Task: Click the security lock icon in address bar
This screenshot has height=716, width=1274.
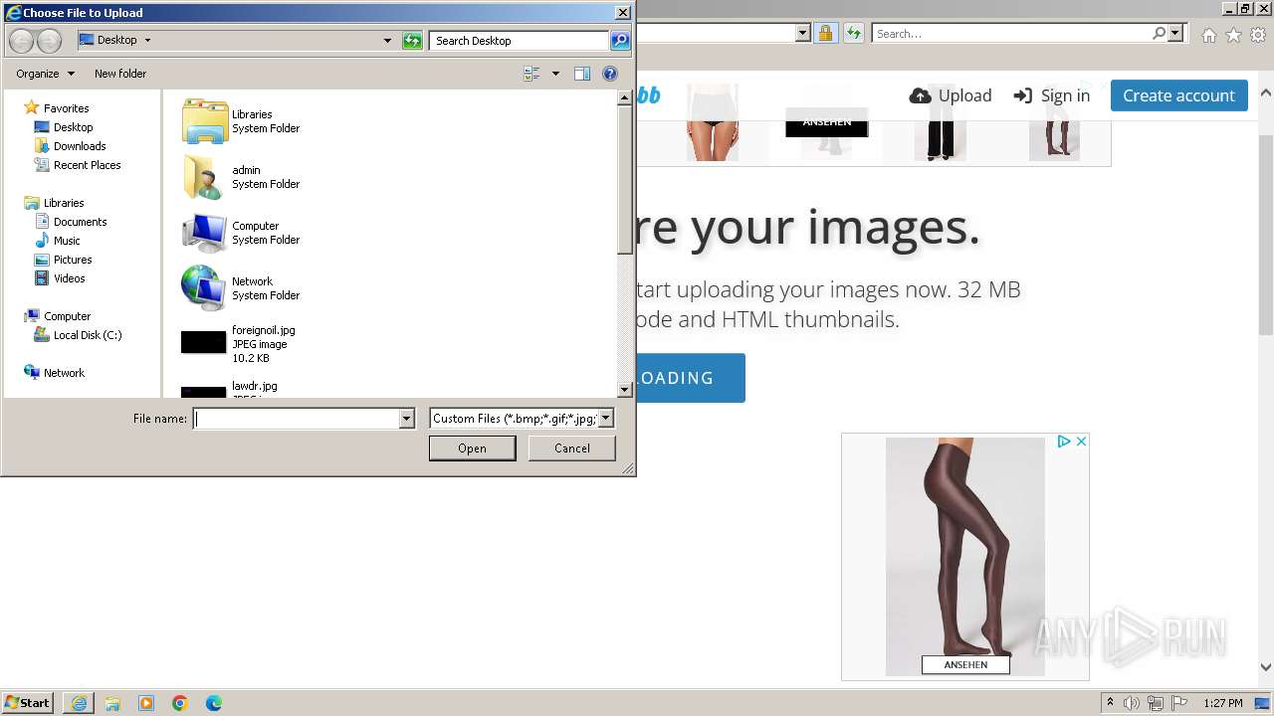Action: pyautogui.click(x=825, y=33)
